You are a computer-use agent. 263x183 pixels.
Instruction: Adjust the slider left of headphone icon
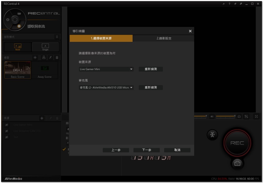tap(226, 116)
